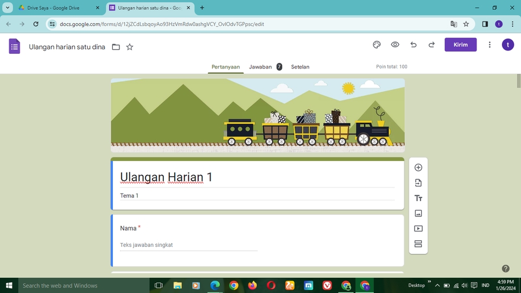Click the Kirim send button
This screenshot has height=293, width=521.
461,45
